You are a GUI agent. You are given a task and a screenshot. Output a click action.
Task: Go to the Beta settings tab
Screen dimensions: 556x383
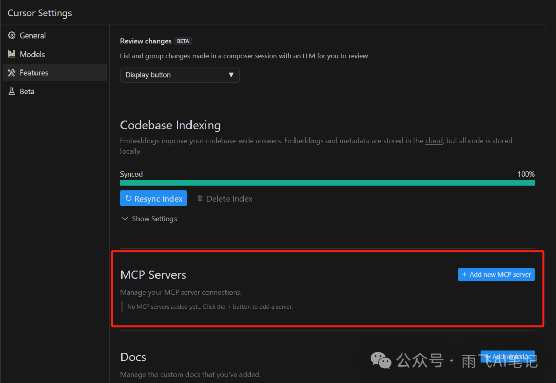[x=55, y=91]
